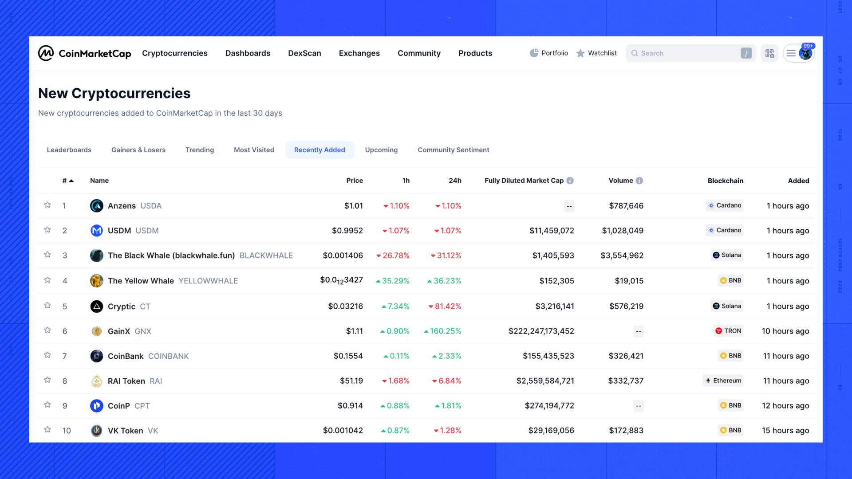Click the Volume info icon
This screenshot has height=479, width=852.
(x=639, y=181)
